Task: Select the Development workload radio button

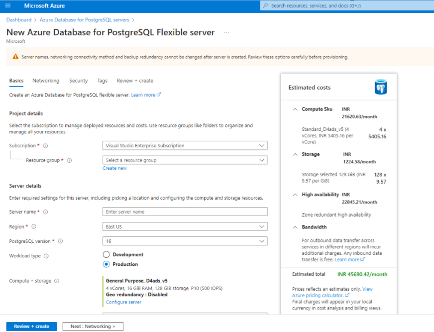Action: [107, 254]
